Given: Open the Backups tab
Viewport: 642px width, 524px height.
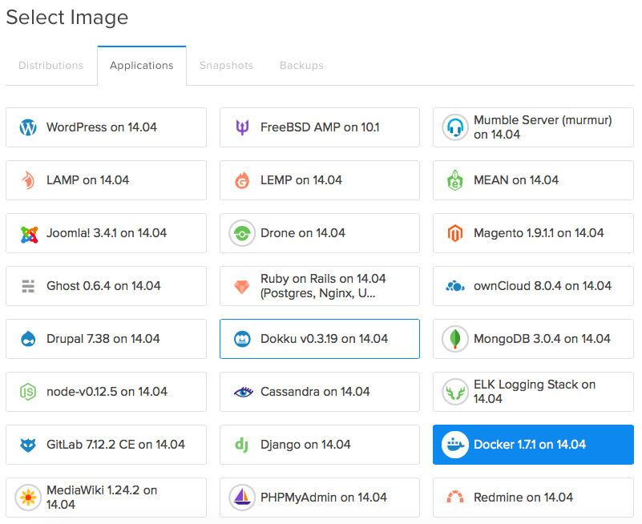Looking at the screenshot, I should pyautogui.click(x=301, y=66).
